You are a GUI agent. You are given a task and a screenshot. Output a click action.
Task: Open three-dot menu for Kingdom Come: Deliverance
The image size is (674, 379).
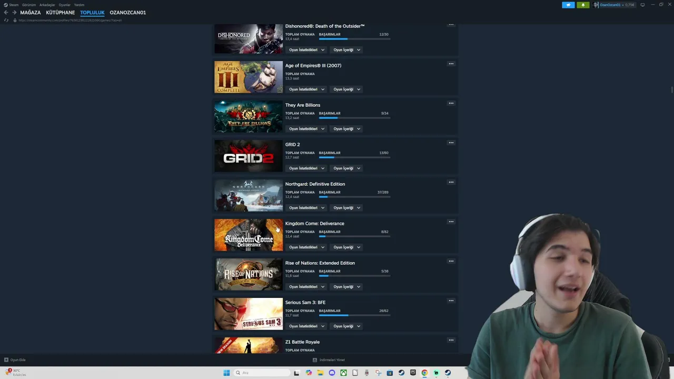click(451, 222)
